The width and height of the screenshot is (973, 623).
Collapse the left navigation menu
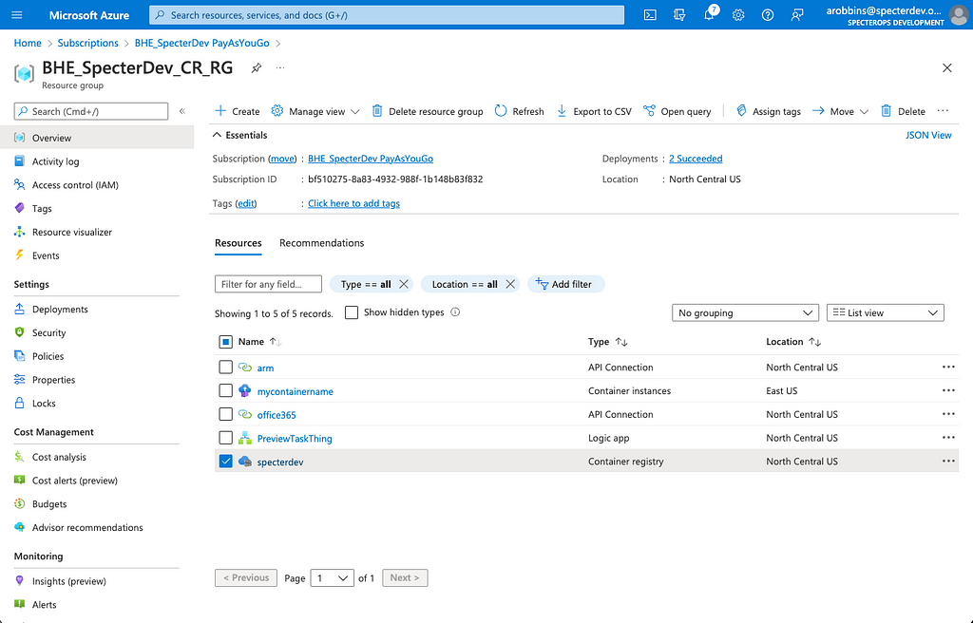182,111
